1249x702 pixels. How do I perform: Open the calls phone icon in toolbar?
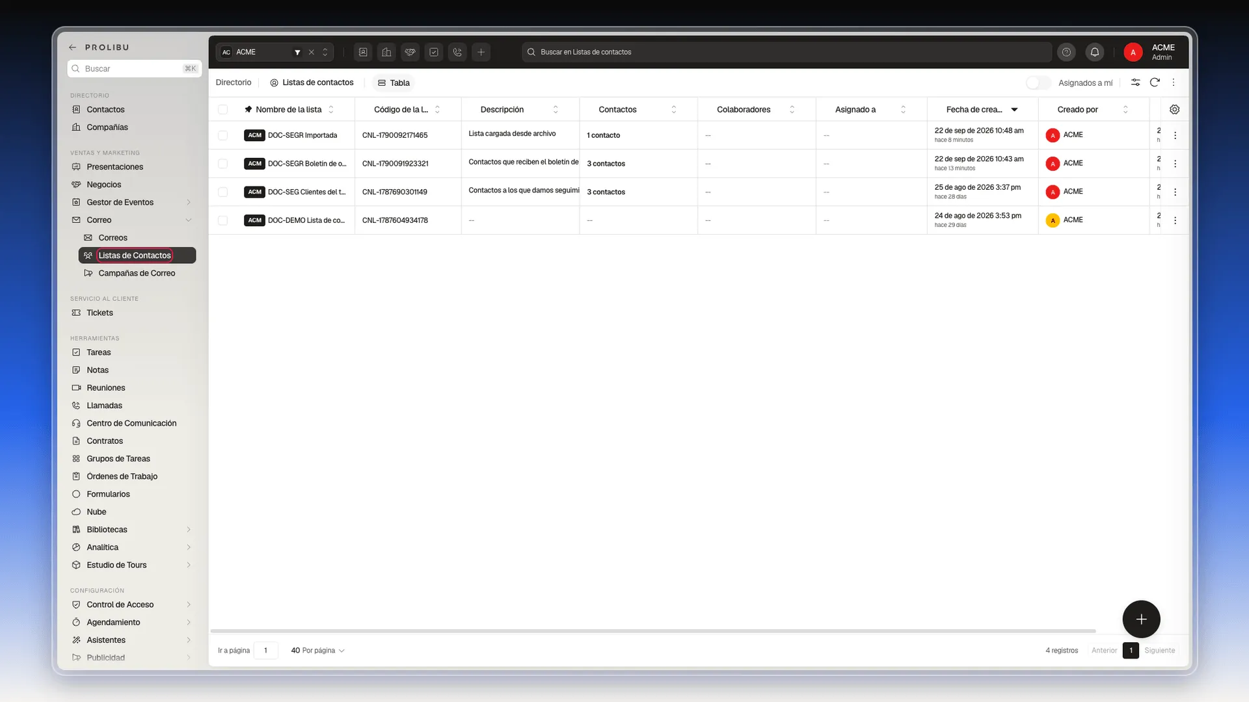click(457, 52)
